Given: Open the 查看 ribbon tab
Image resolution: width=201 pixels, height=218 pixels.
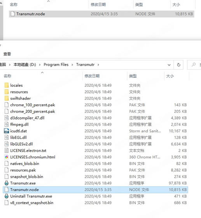Looking at the screenshot, I should point(7,54).
